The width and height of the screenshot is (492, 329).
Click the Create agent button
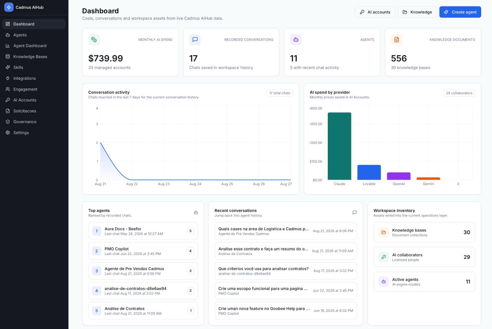tap(460, 12)
